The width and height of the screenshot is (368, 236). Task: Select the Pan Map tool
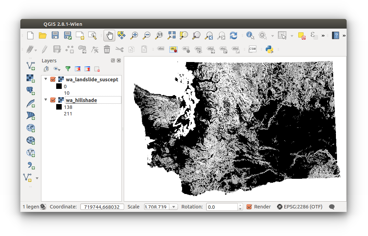tap(109, 35)
